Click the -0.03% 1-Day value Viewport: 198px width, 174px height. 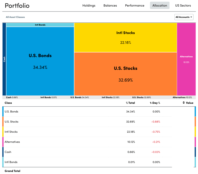(x=156, y=152)
